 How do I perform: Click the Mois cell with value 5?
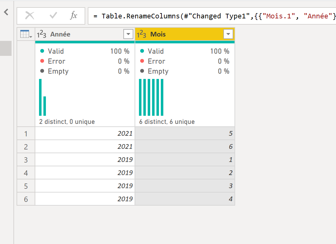185,134
